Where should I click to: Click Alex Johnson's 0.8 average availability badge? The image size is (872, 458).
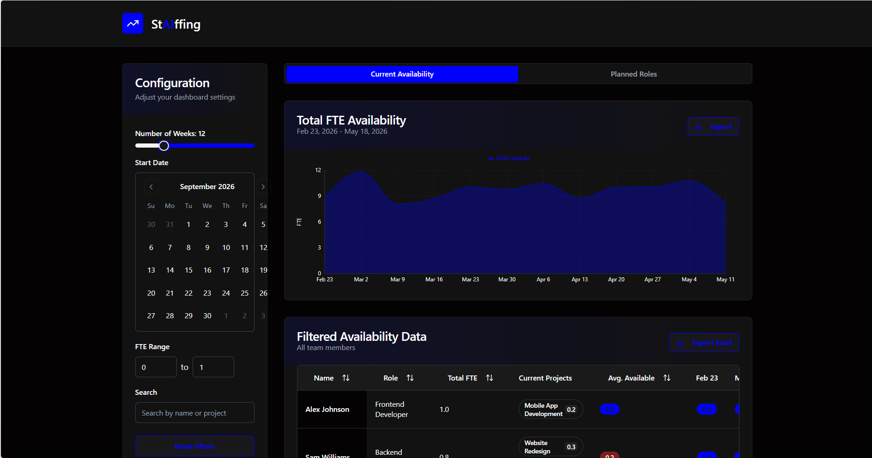coord(610,410)
